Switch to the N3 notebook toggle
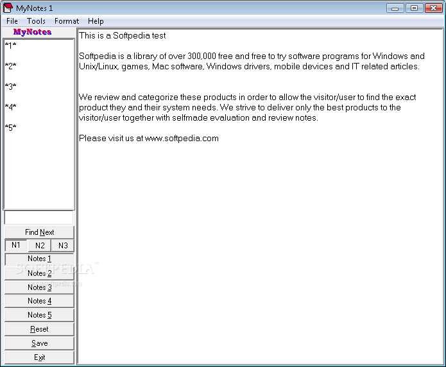446x367 pixels. pyautogui.click(x=63, y=245)
